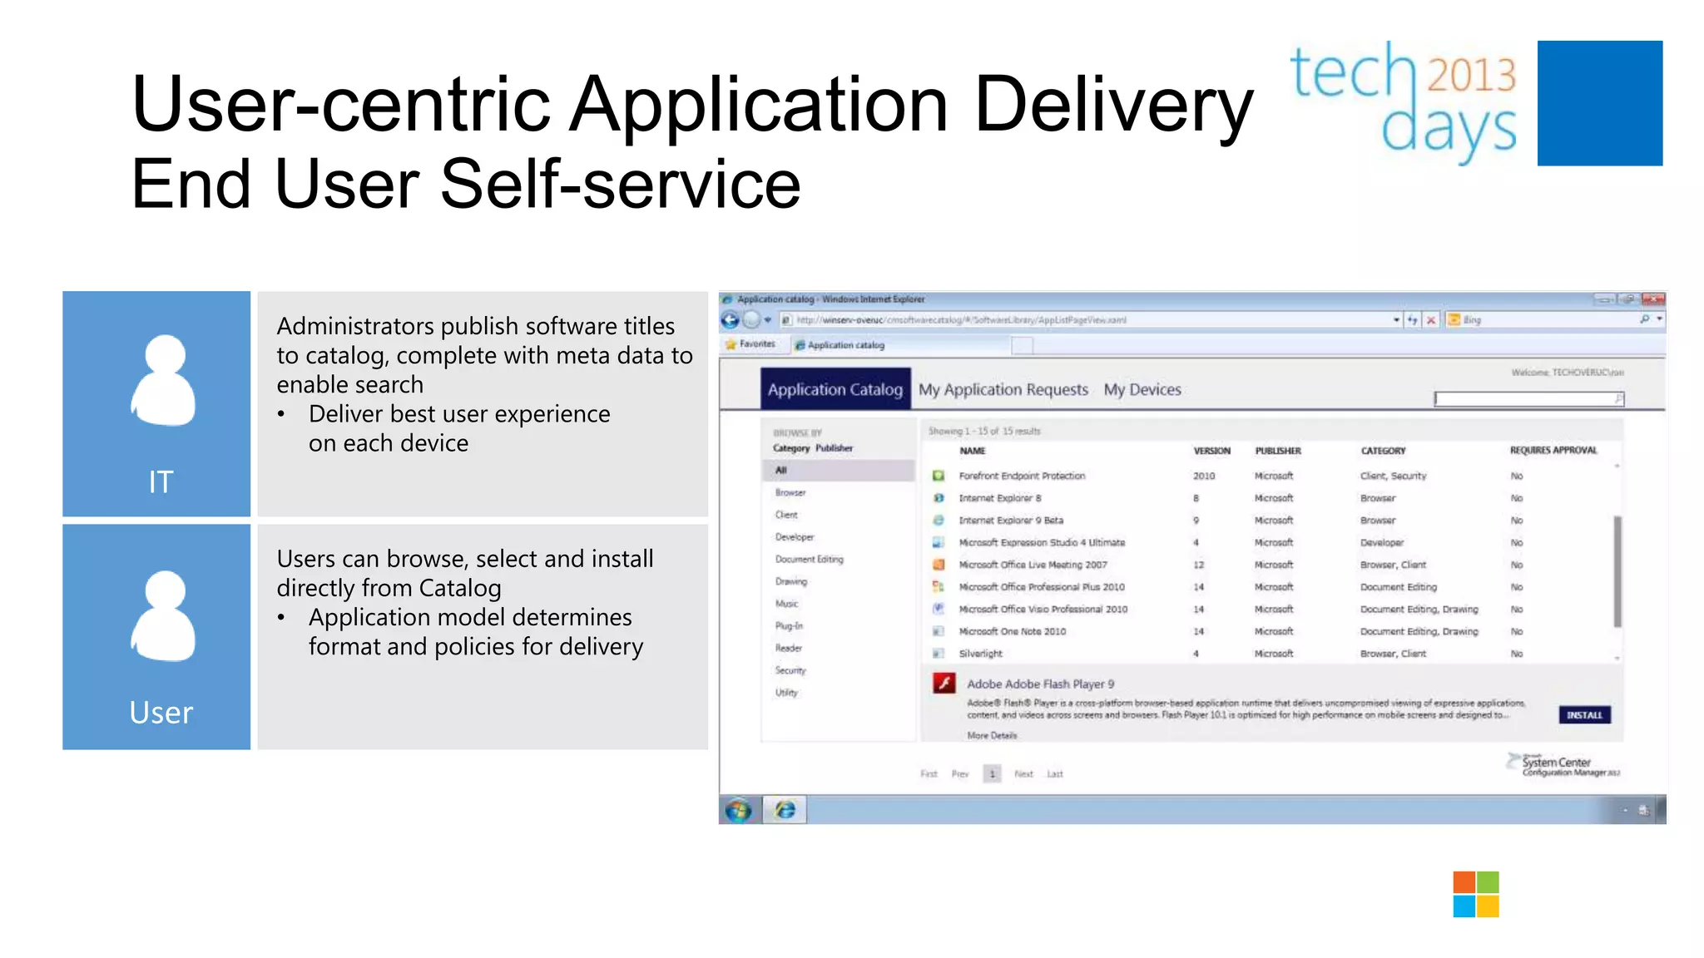Click the Bing search magnifier icon
Screen dimensions: 1704x958
[1645, 319]
